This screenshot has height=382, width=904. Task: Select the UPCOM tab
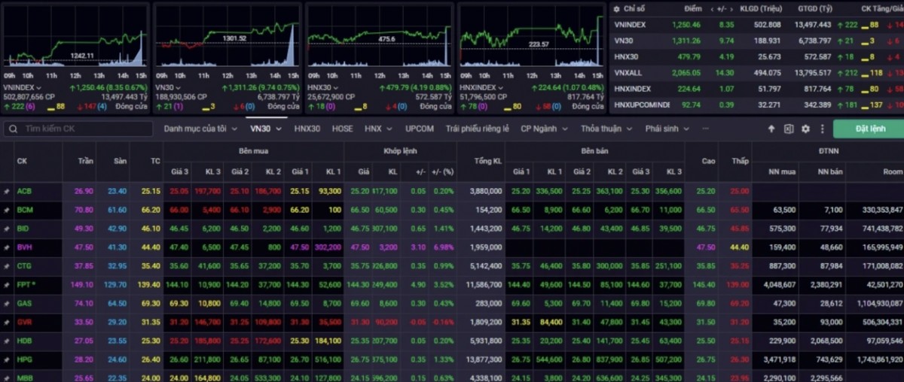(419, 129)
